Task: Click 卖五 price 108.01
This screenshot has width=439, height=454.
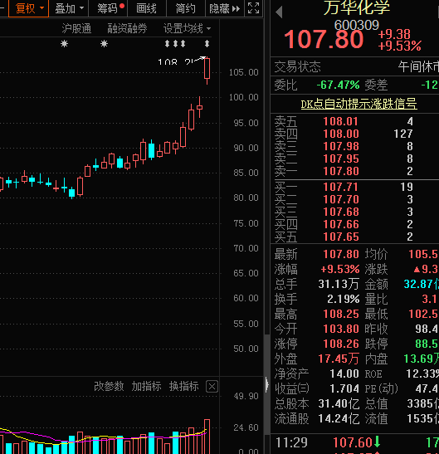Action: point(341,121)
